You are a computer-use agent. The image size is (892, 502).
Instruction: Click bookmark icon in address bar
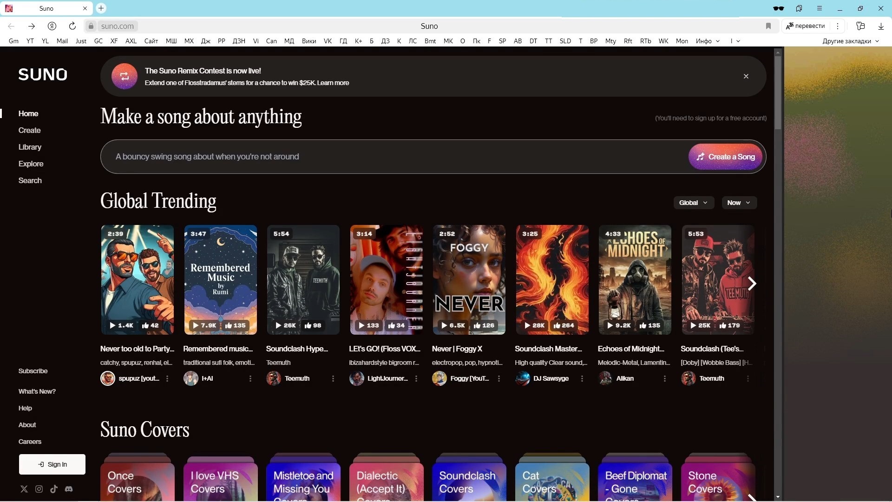click(x=768, y=26)
